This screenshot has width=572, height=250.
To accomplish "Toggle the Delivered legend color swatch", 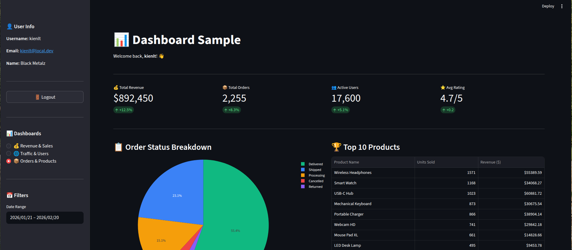I will (303, 164).
